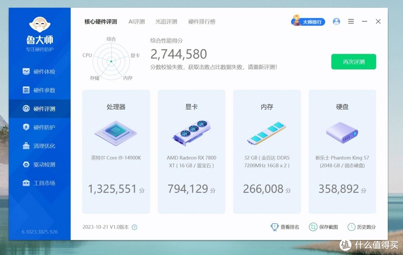Viewport: 403px width, 255px height.
Task: Click the version number 6.1023.3825.926
Action: [x=40, y=232]
